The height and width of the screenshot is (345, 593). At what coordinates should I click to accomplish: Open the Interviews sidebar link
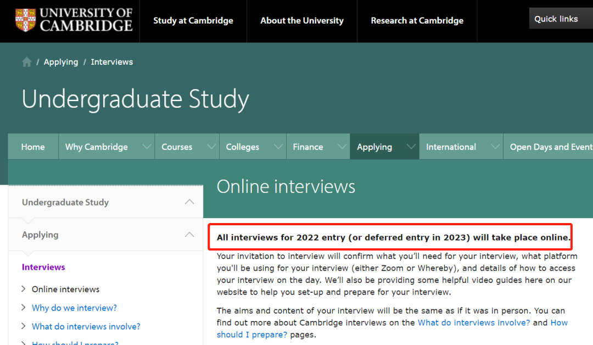[43, 267]
